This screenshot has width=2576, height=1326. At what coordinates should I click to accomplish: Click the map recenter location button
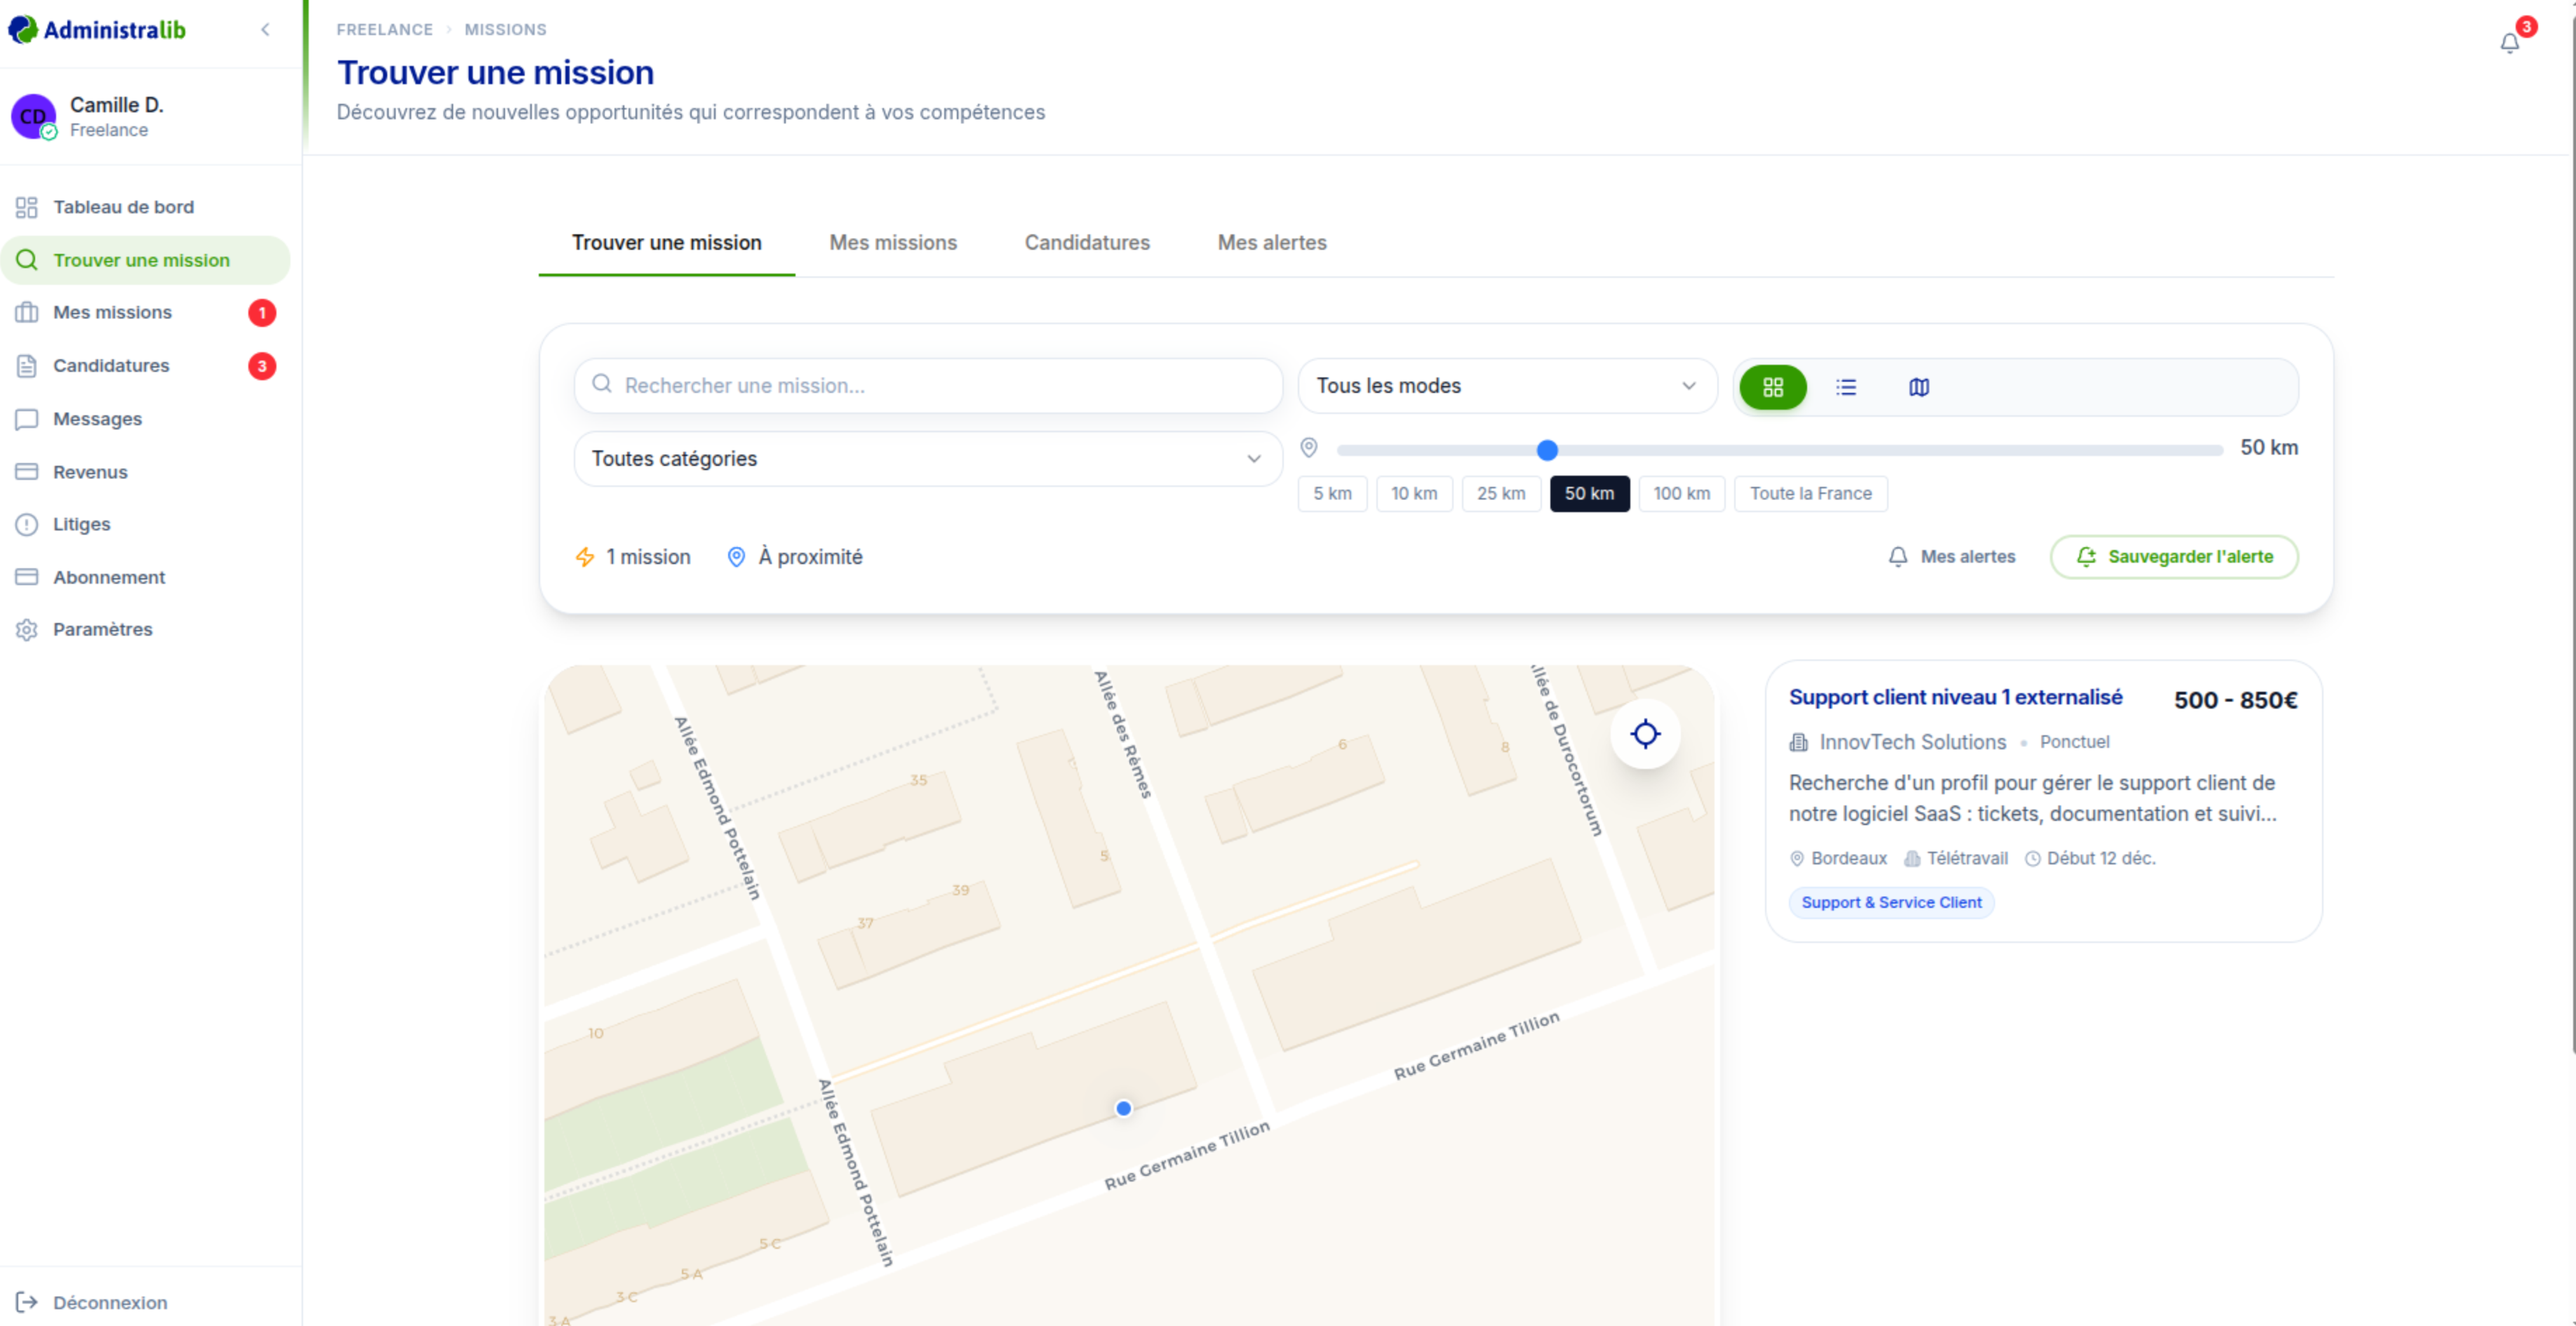tap(1645, 734)
